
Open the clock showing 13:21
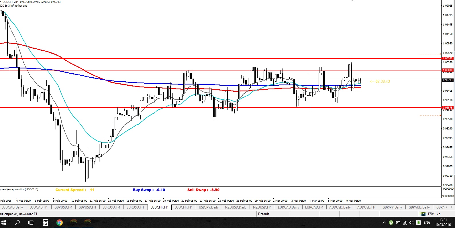(443, 222)
